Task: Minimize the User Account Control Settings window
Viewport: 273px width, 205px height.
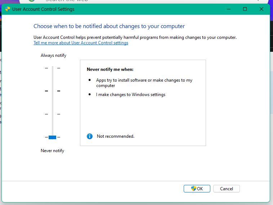Action: coord(229,9)
